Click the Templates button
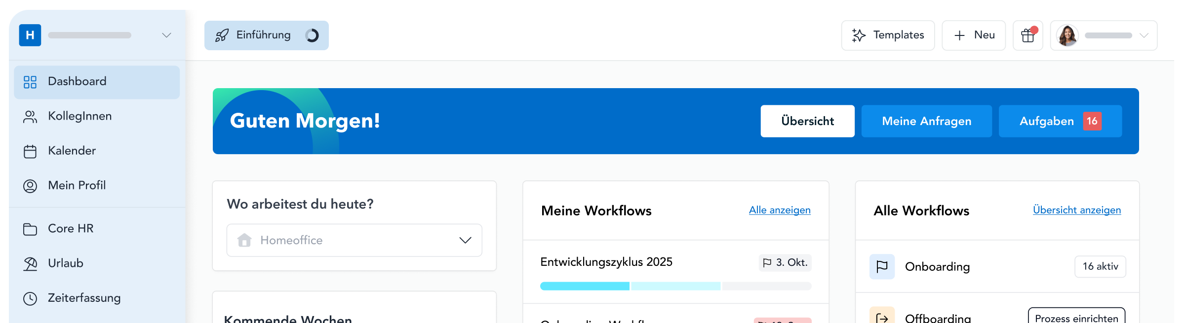The height and width of the screenshot is (323, 1185). (x=888, y=35)
